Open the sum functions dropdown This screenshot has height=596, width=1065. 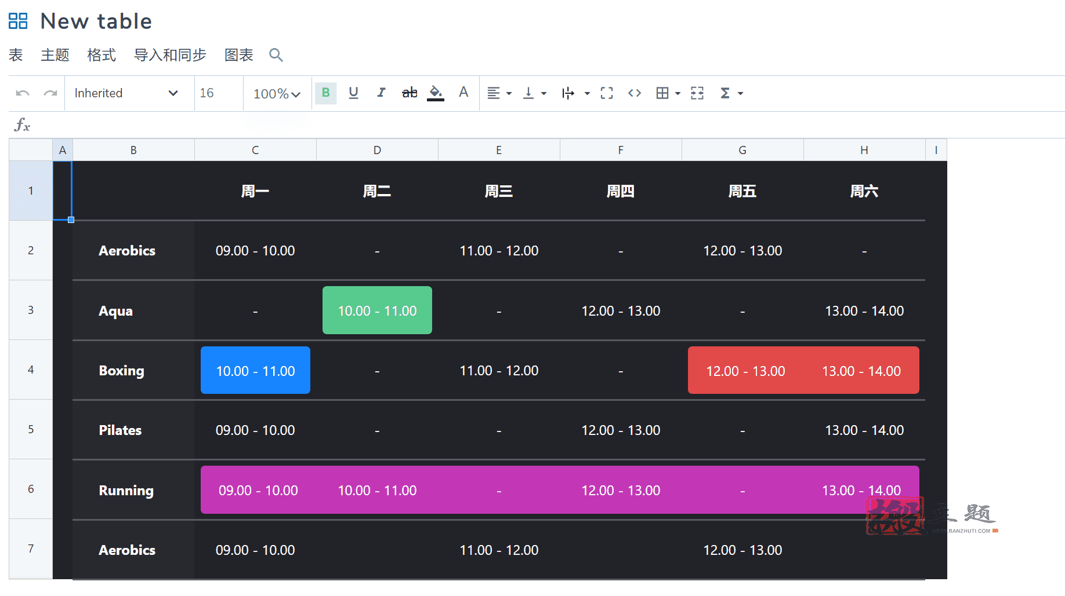point(731,93)
